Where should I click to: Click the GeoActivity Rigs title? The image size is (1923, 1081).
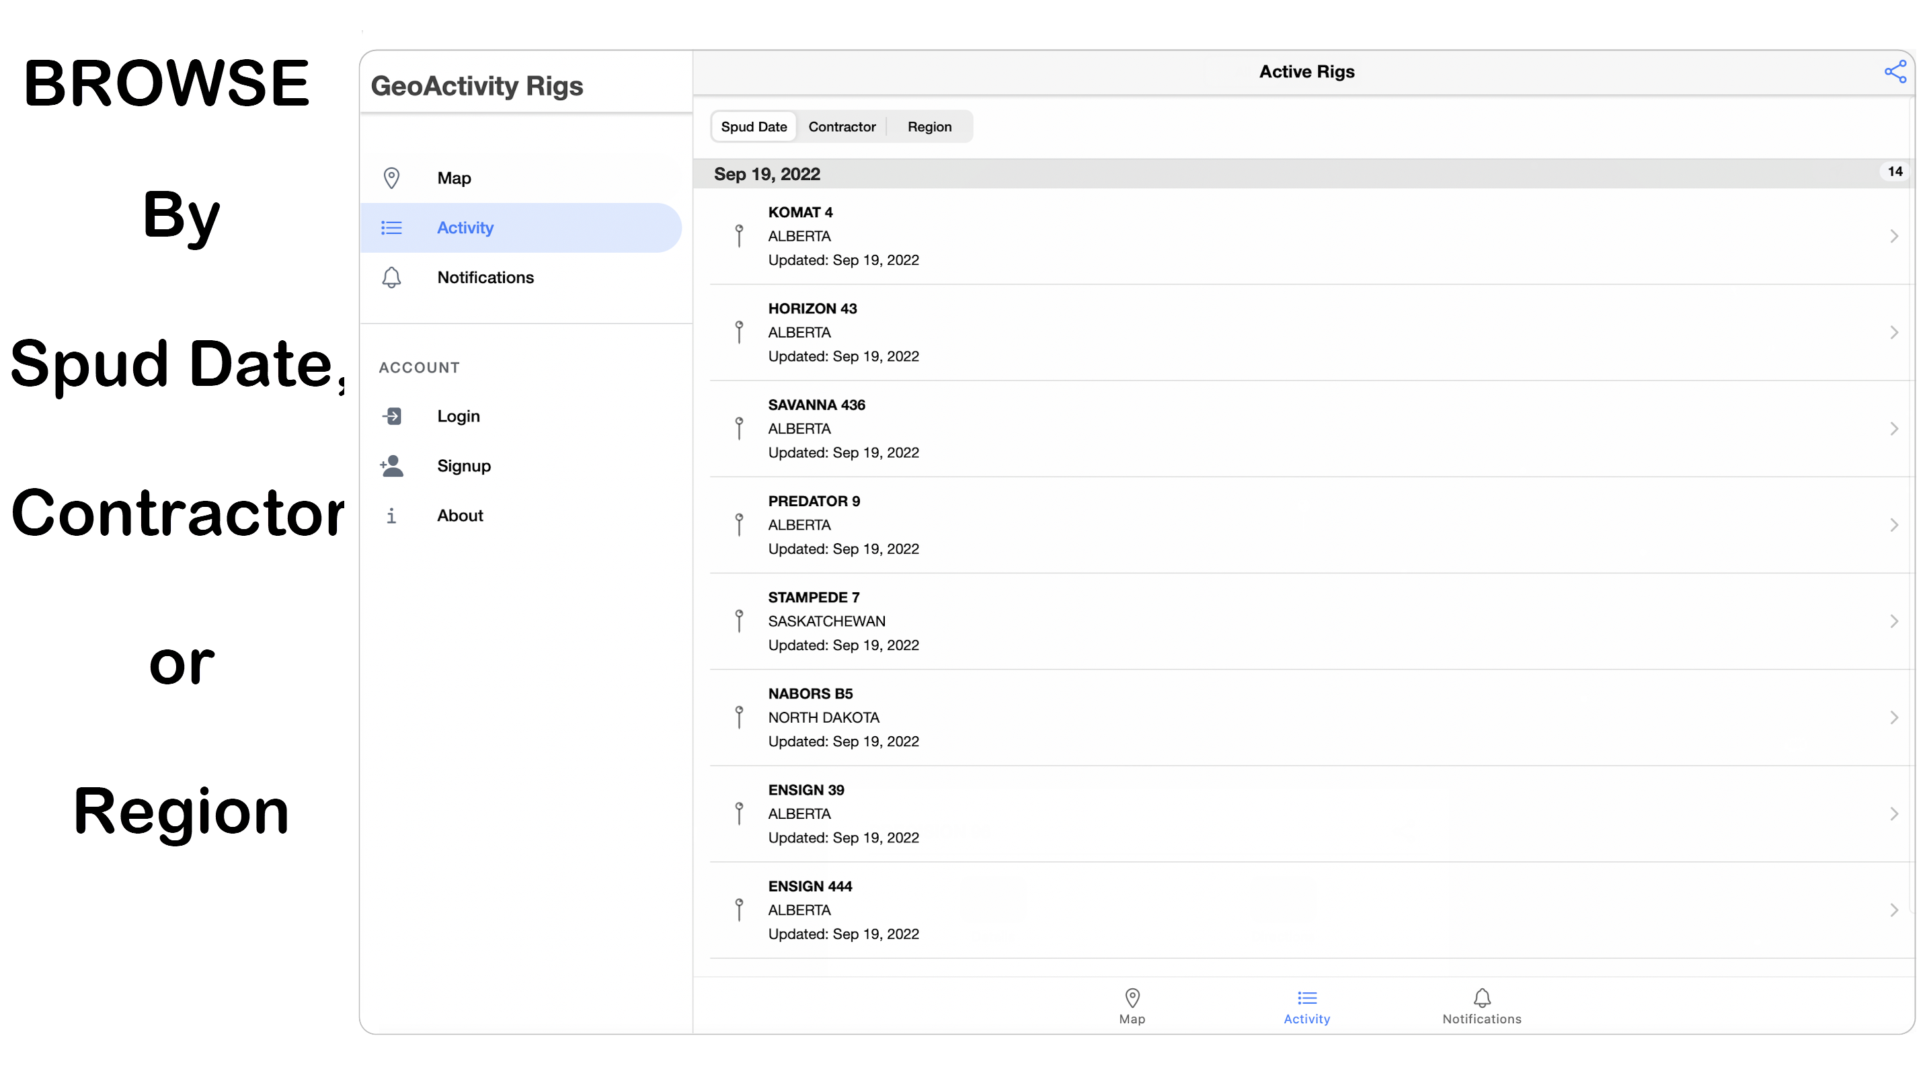click(x=477, y=86)
